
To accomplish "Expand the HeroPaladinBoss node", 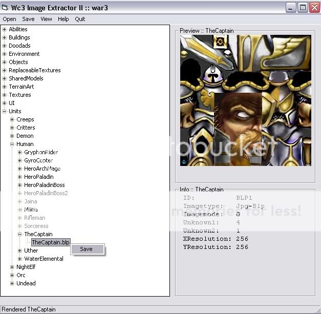I will [19, 185].
